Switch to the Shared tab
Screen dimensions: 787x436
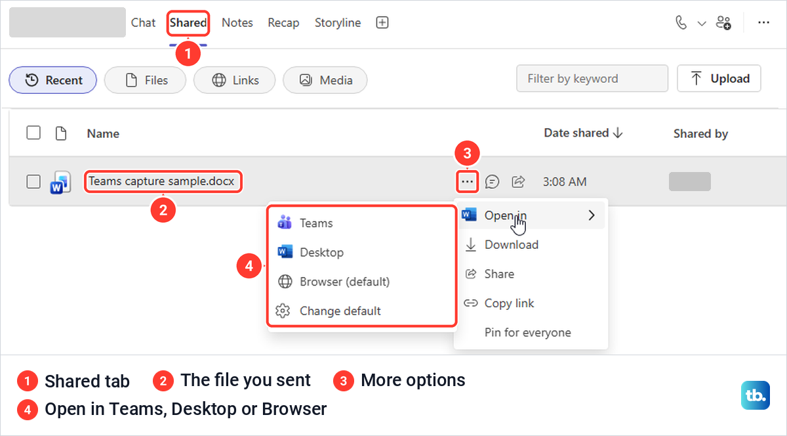[x=188, y=22]
